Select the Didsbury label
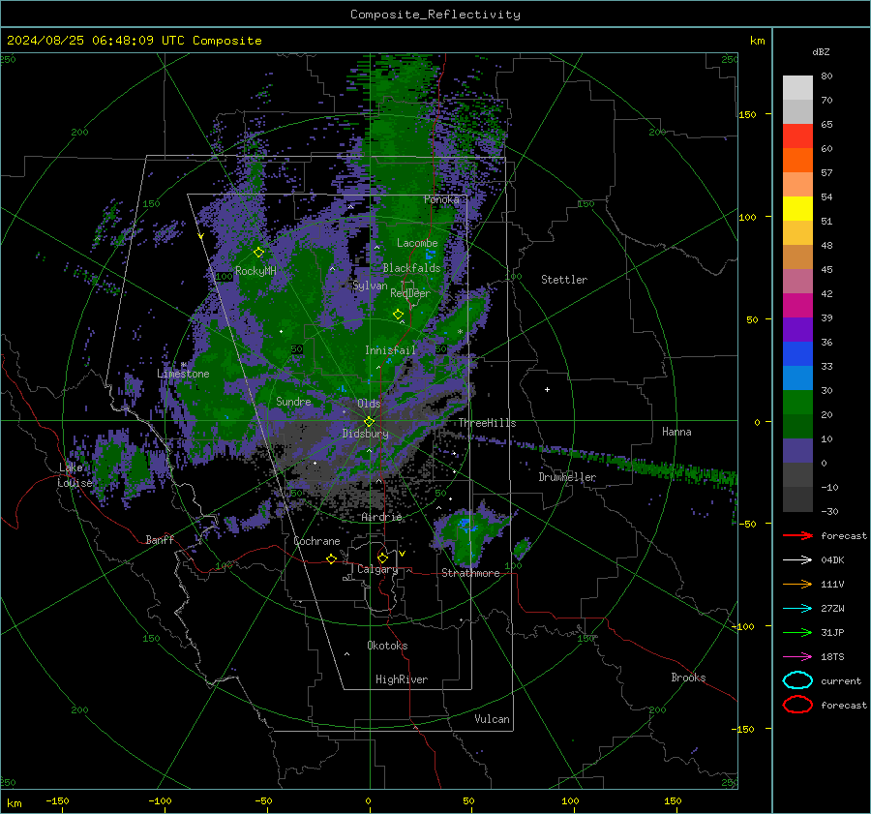871x814 pixels. (x=365, y=434)
